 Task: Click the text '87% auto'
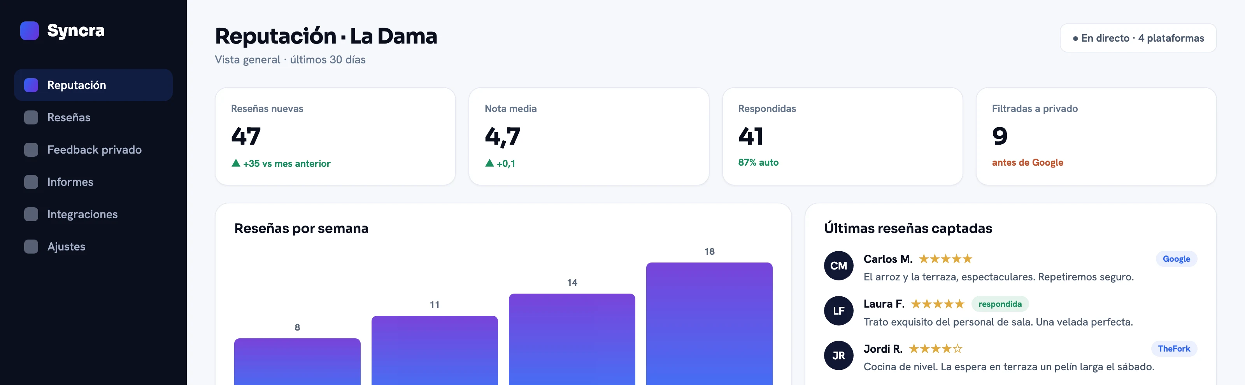(x=758, y=163)
